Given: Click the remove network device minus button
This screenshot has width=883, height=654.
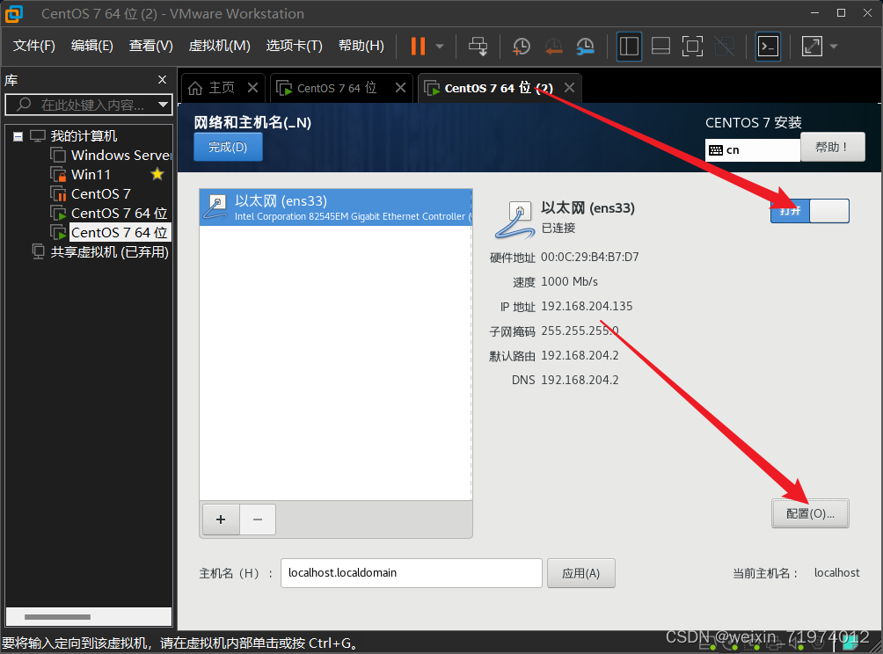Looking at the screenshot, I should coord(258,520).
